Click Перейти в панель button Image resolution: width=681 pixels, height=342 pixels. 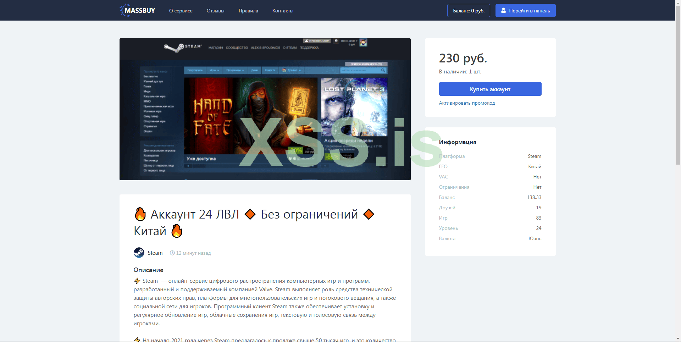[x=526, y=11]
